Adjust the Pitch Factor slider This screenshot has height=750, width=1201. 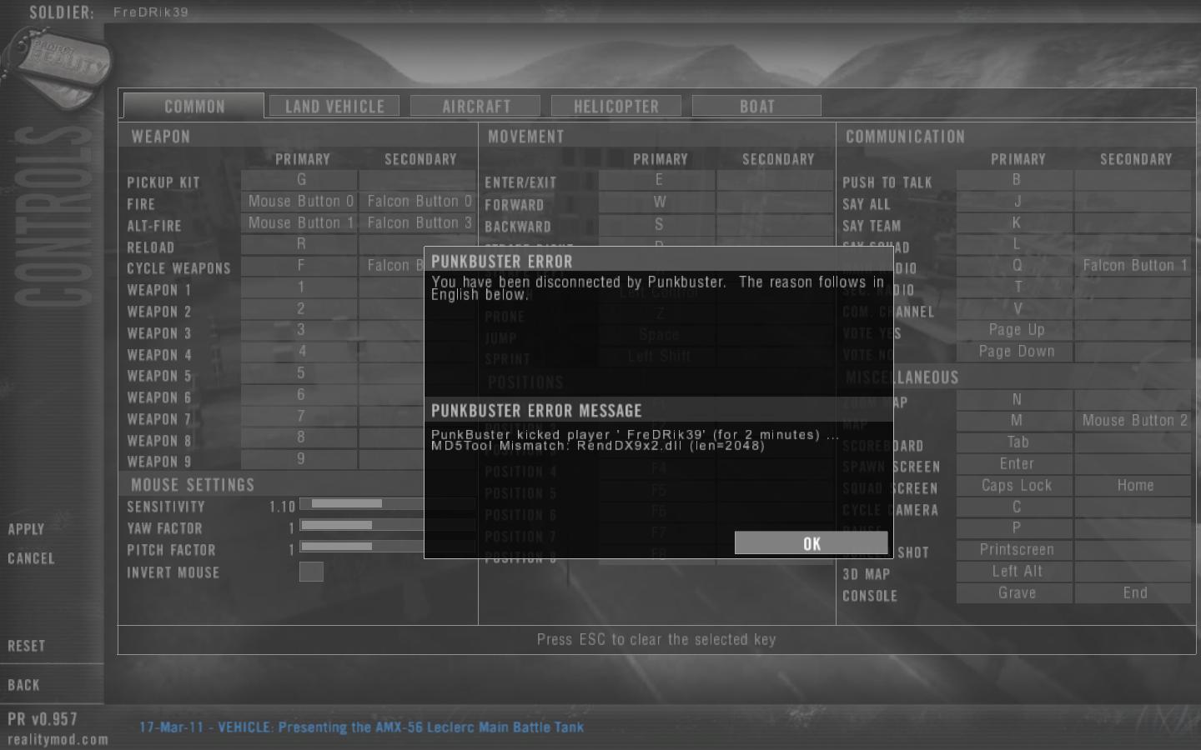pos(387,547)
